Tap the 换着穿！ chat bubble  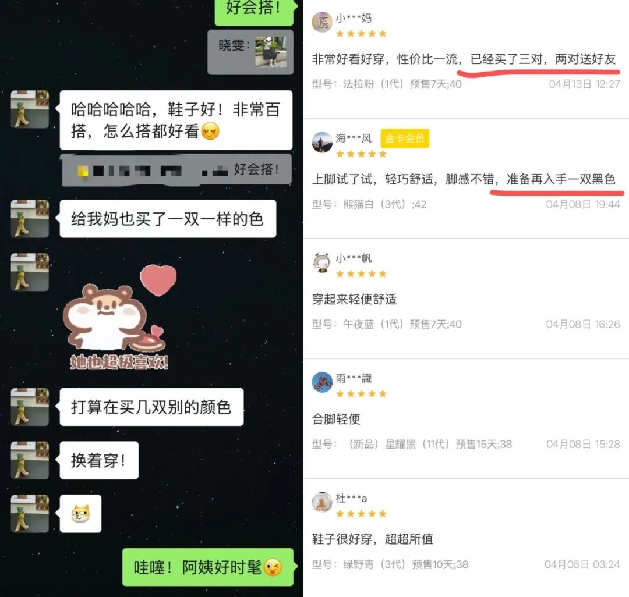pos(99,460)
